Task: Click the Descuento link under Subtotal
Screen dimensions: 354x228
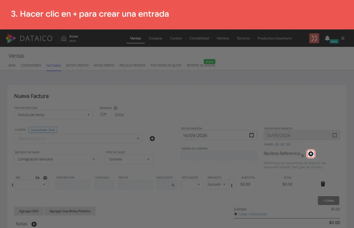Action: tap(259, 214)
